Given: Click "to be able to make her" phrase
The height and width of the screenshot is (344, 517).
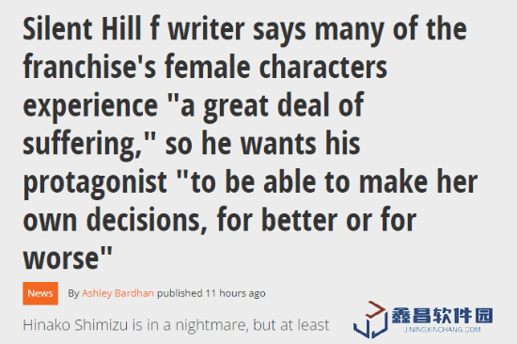Looking at the screenshot, I should click(335, 182).
